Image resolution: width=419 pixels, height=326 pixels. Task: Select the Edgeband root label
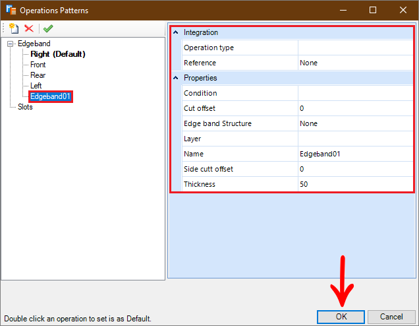pyautogui.click(x=34, y=44)
